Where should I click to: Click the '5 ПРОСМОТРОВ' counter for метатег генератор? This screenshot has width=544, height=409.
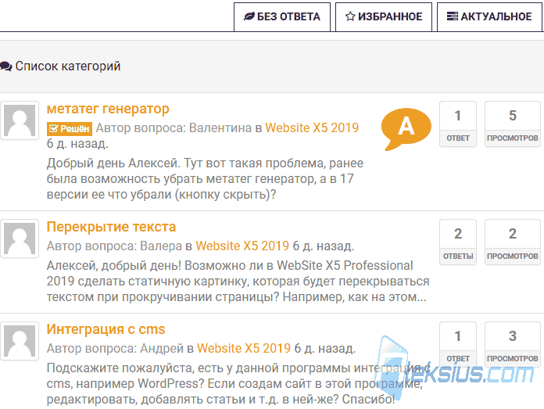[x=513, y=124]
